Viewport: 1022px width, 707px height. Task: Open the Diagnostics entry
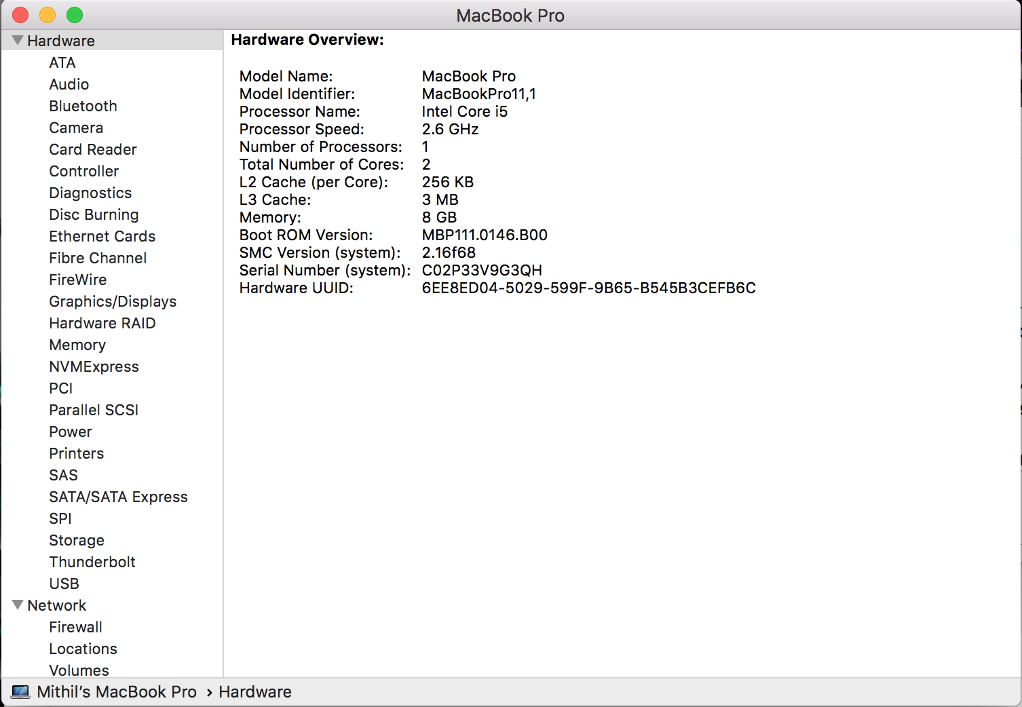[90, 193]
